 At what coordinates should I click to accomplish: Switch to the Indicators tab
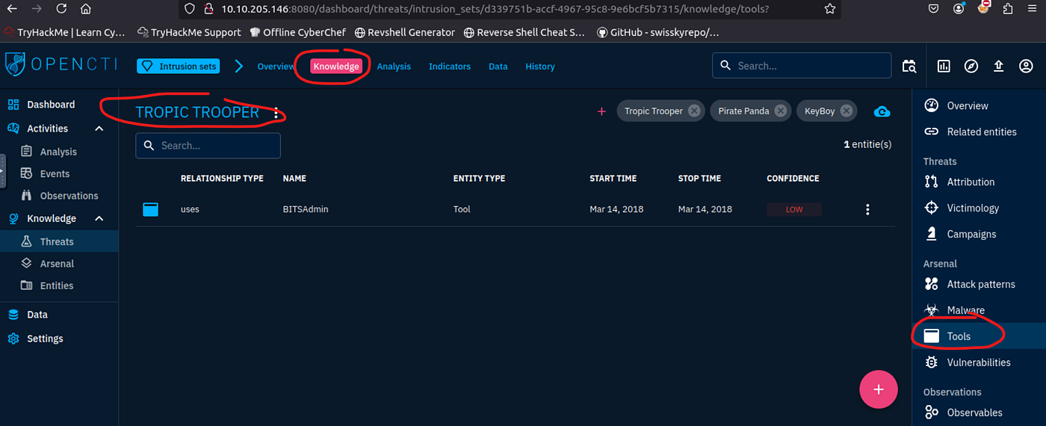pyautogui.click(x=450, y=67)
